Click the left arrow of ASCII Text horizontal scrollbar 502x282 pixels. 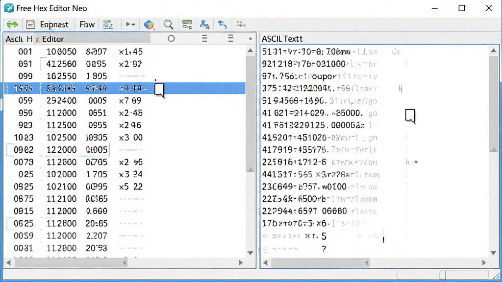click(x=265, y=263)
